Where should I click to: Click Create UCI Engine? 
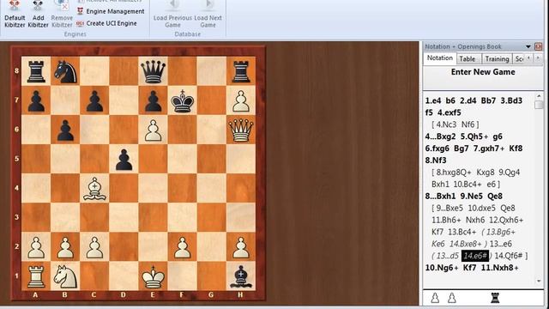112,23
